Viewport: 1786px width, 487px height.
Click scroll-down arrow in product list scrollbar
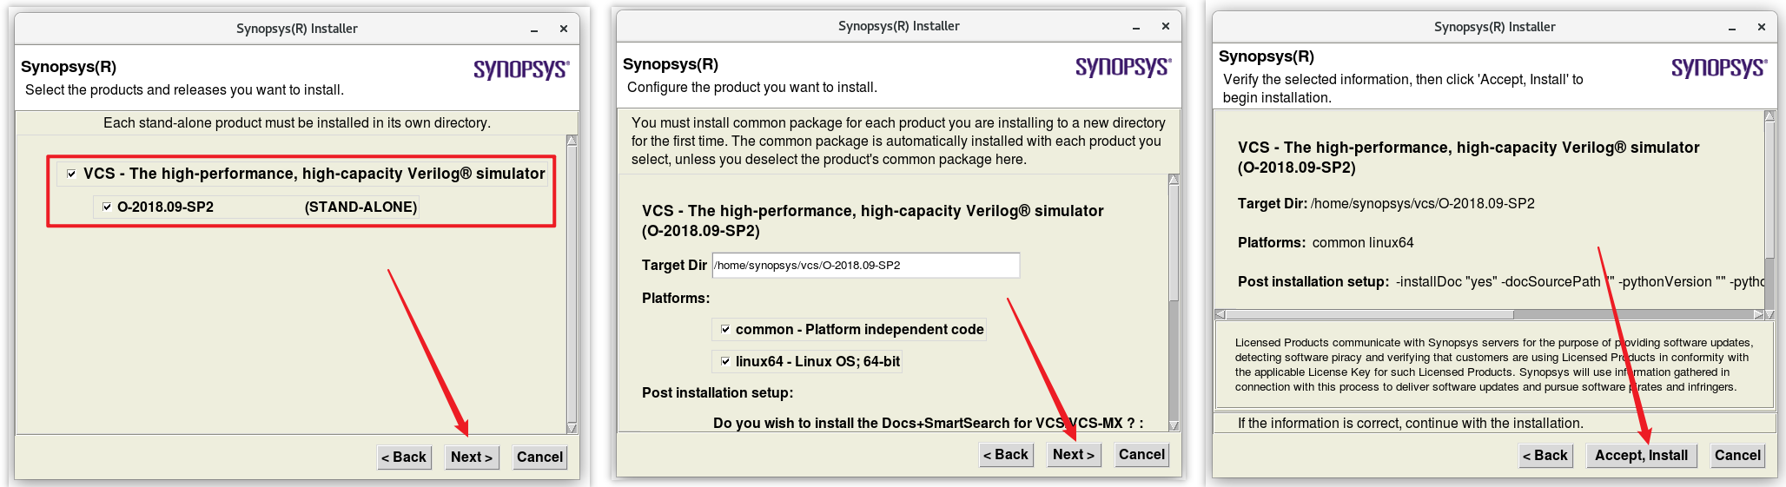572,427
